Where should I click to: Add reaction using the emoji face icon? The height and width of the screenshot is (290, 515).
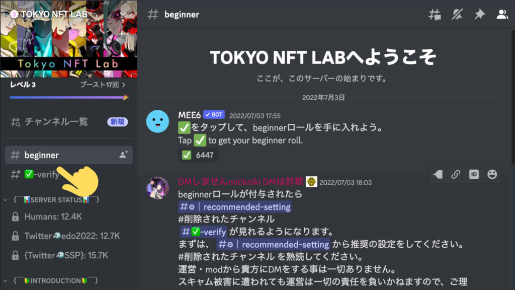[492, 174]
